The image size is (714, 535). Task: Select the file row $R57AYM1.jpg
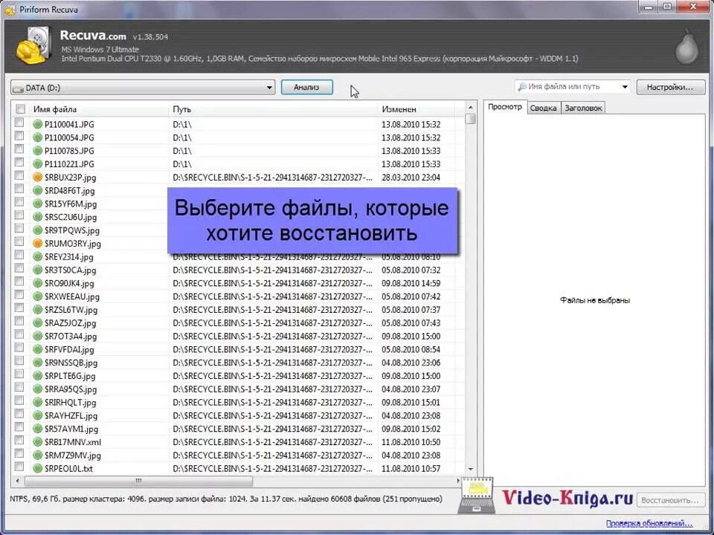[239, 429]
